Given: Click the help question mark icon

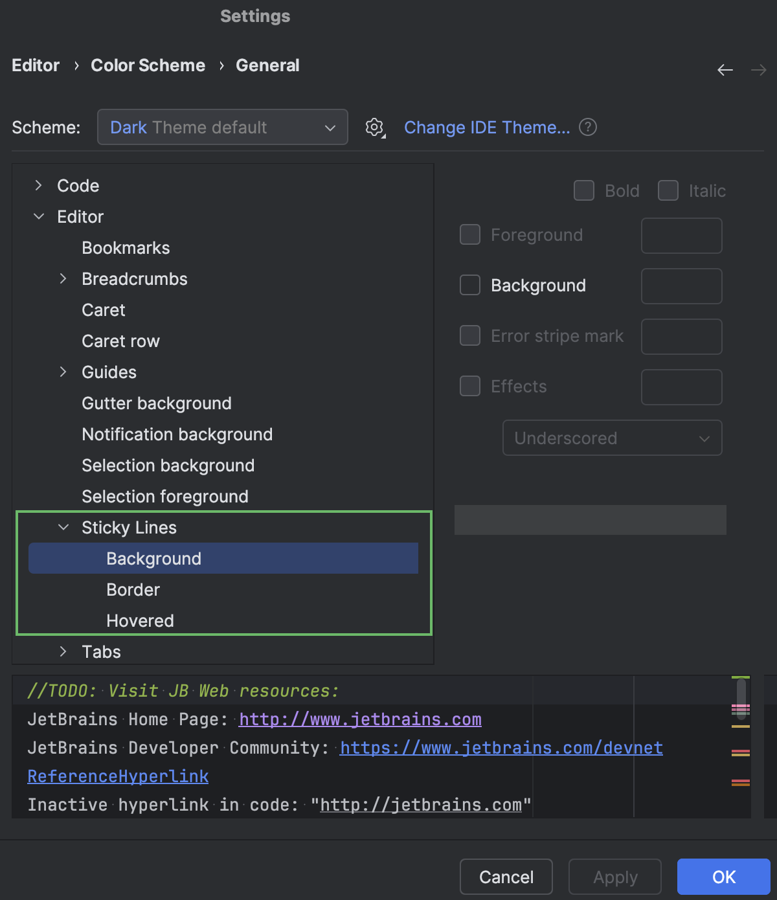Looking at the screenshot, I should tap(588, 127).
